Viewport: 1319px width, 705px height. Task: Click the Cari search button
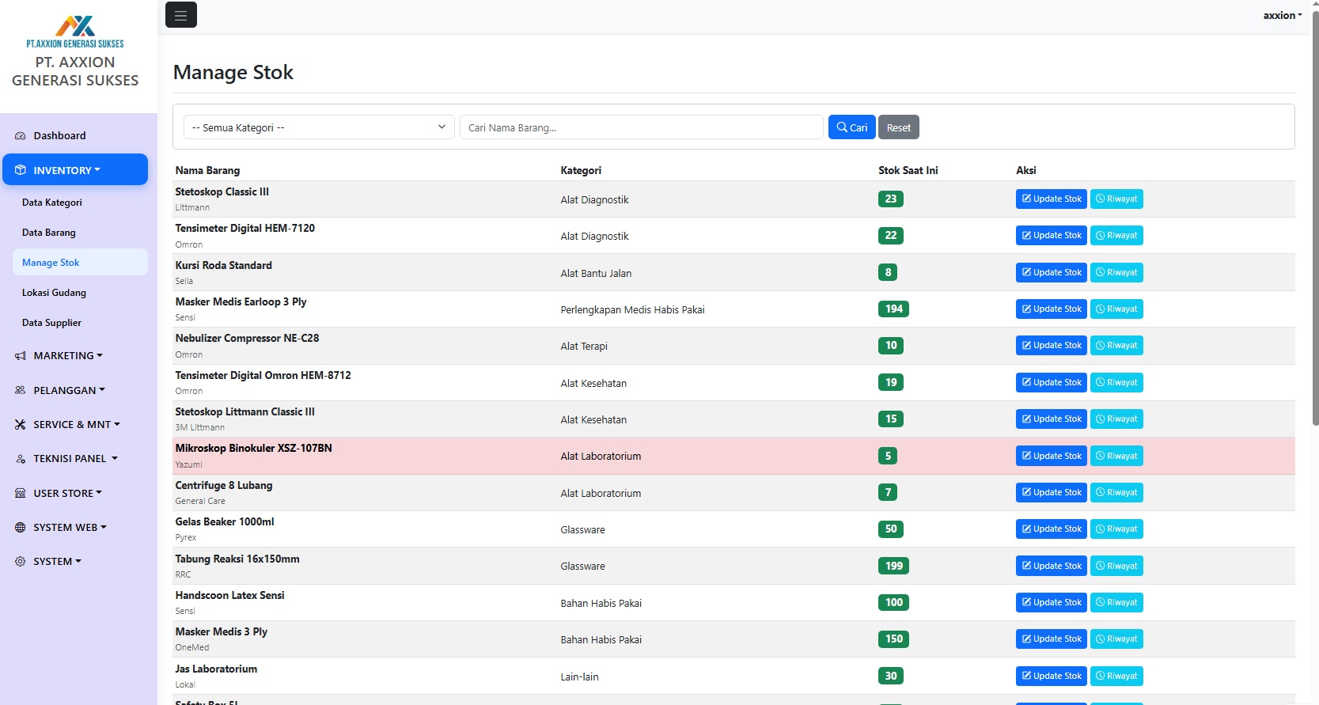tap(851, 127)
